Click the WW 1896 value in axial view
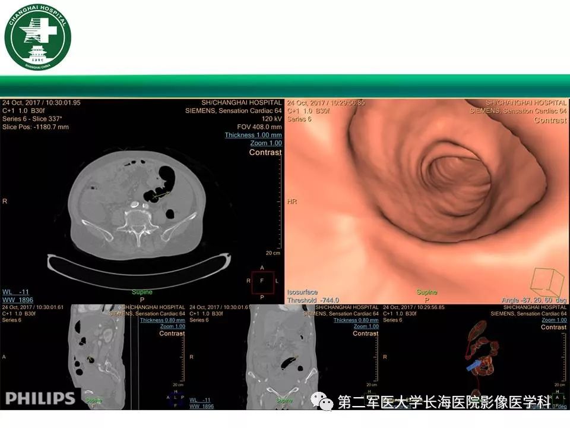This screenshot has width=570, height=428. (x=18, y=300)
